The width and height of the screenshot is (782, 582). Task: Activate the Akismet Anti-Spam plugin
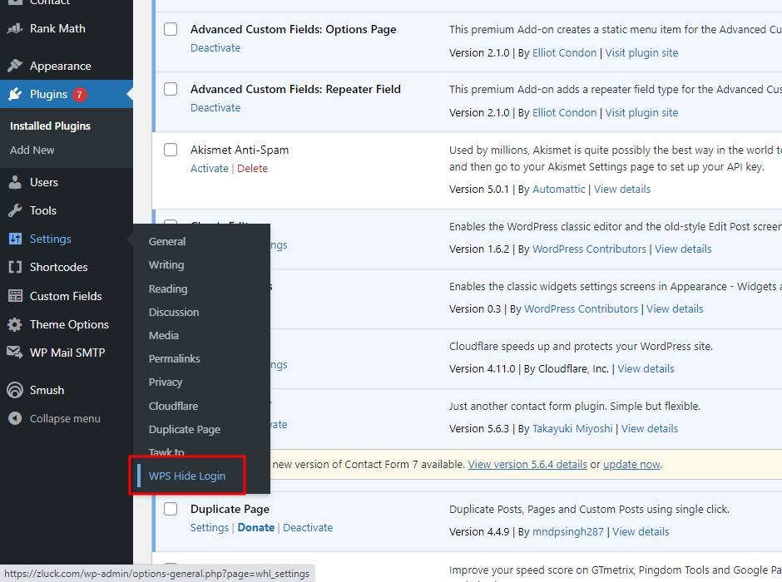[x=210, y=169]
